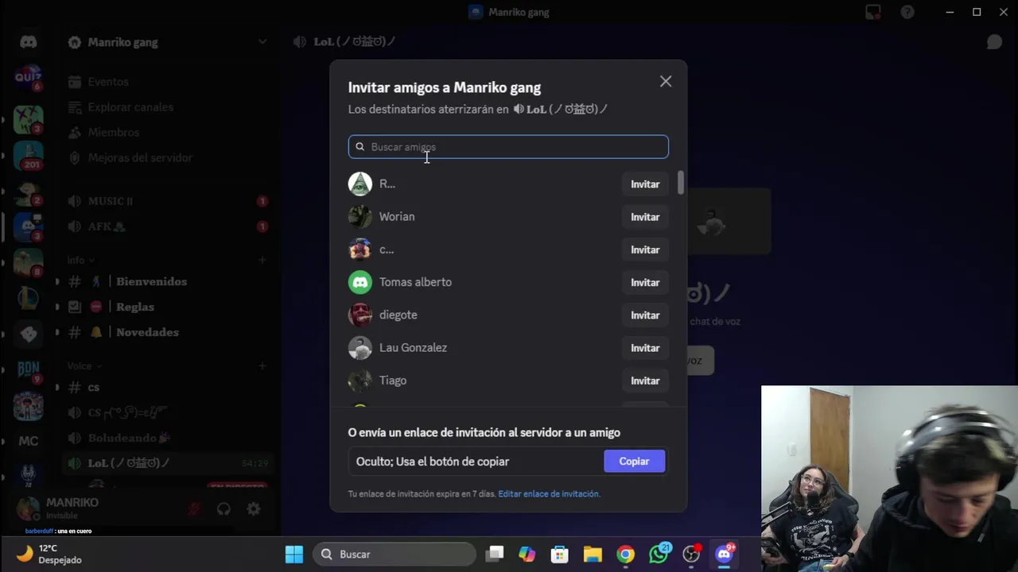The width and height of the screenshot is (1018, 572).
Task: Invite Tomas alberto to the server
Action: (x=645, y=283)
